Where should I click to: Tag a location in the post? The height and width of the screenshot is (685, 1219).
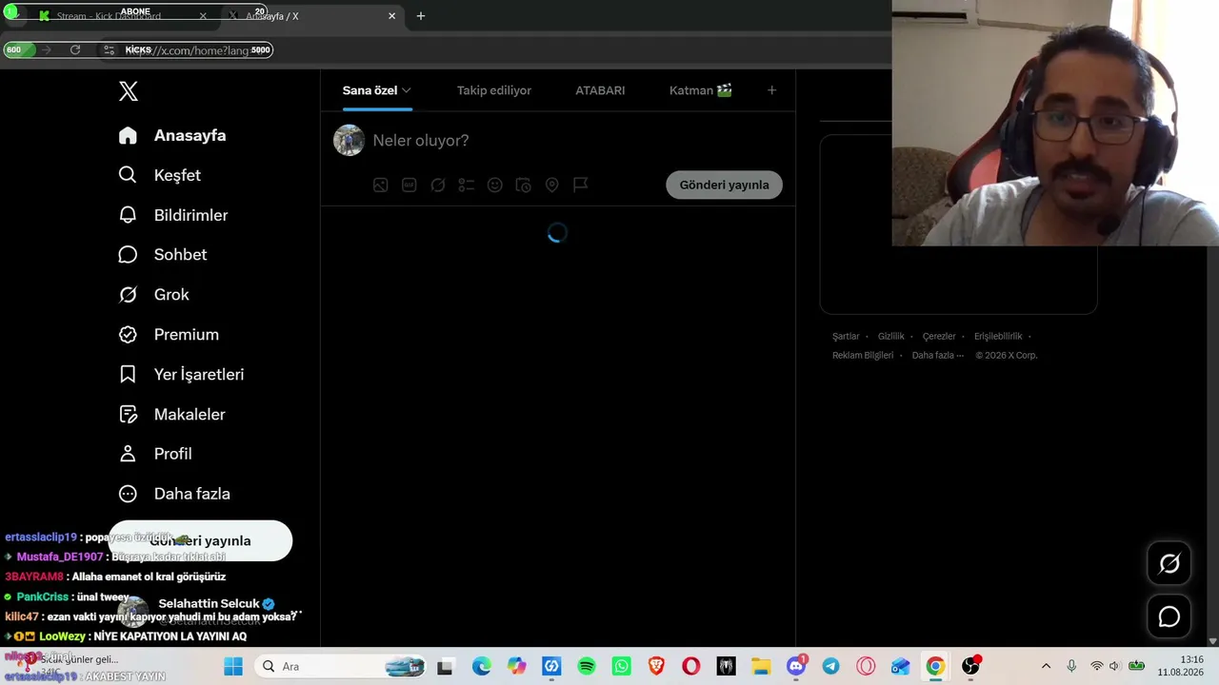(552, 185)
